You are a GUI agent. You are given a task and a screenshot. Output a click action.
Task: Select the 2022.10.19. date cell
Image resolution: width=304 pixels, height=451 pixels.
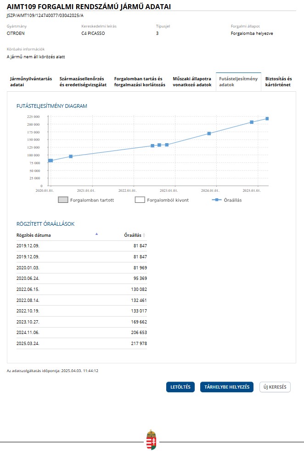[28, 311]
